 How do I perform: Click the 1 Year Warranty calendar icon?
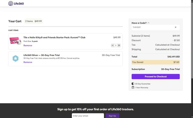pyautogui.click(x=133, y=88)
